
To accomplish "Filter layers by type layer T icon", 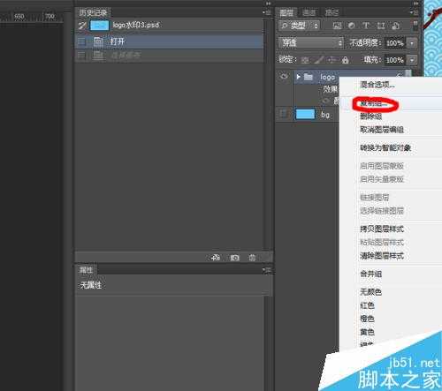I will 366,26.
